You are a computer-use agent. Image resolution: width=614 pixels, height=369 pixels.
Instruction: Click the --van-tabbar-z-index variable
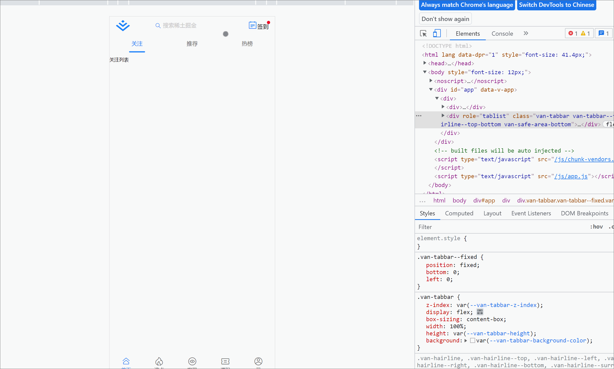[503, 305]
